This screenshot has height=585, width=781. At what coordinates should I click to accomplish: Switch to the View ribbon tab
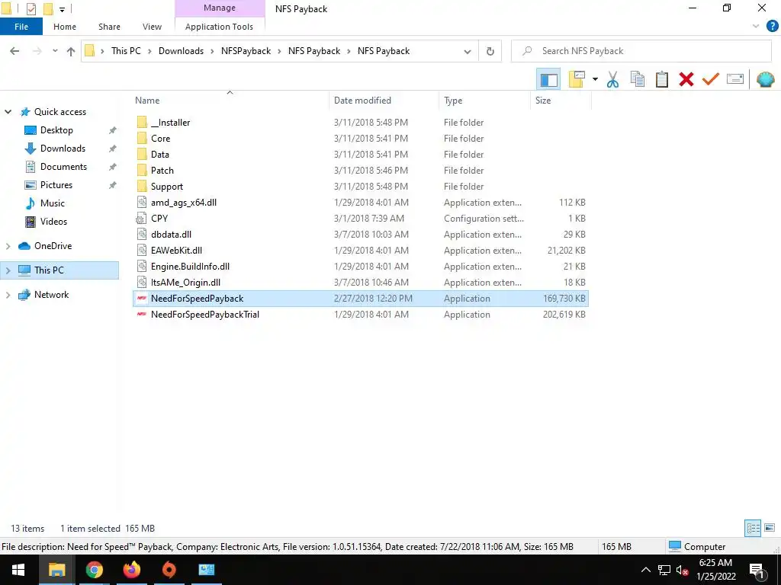click(152, 27)
